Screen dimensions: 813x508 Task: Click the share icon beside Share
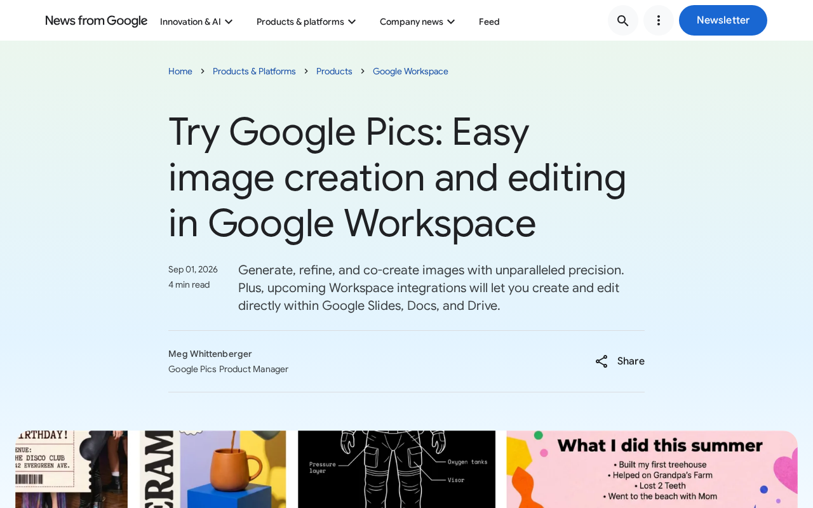pyautogui.click(x=601, y=361)
